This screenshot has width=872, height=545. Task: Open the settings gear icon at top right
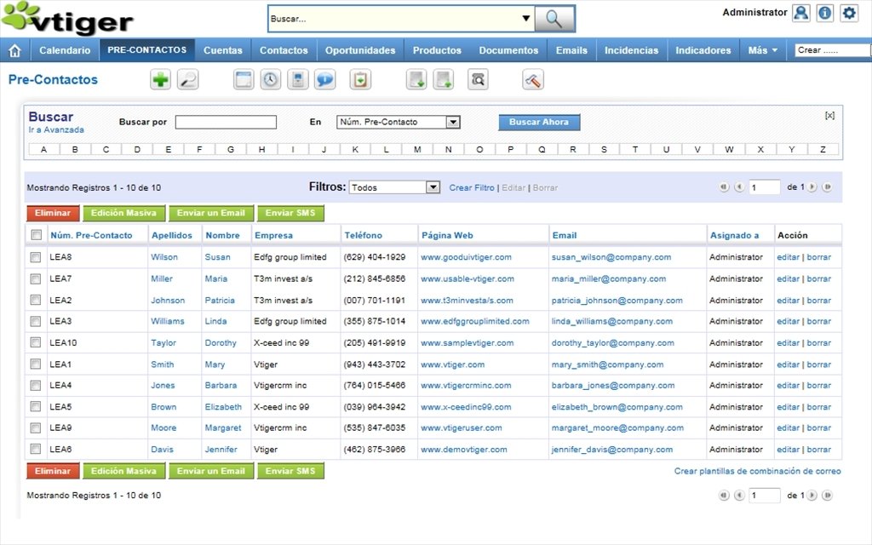849,13
